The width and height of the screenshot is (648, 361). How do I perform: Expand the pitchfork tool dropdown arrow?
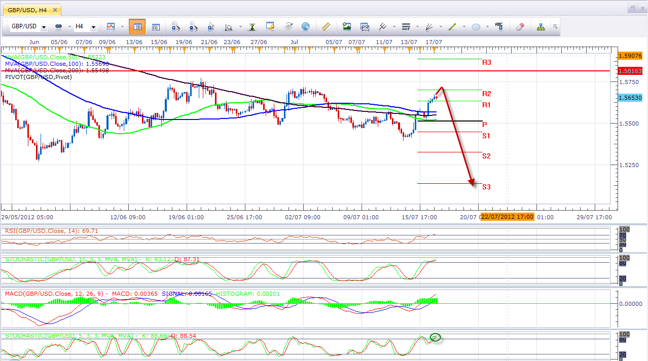[393, 27]
